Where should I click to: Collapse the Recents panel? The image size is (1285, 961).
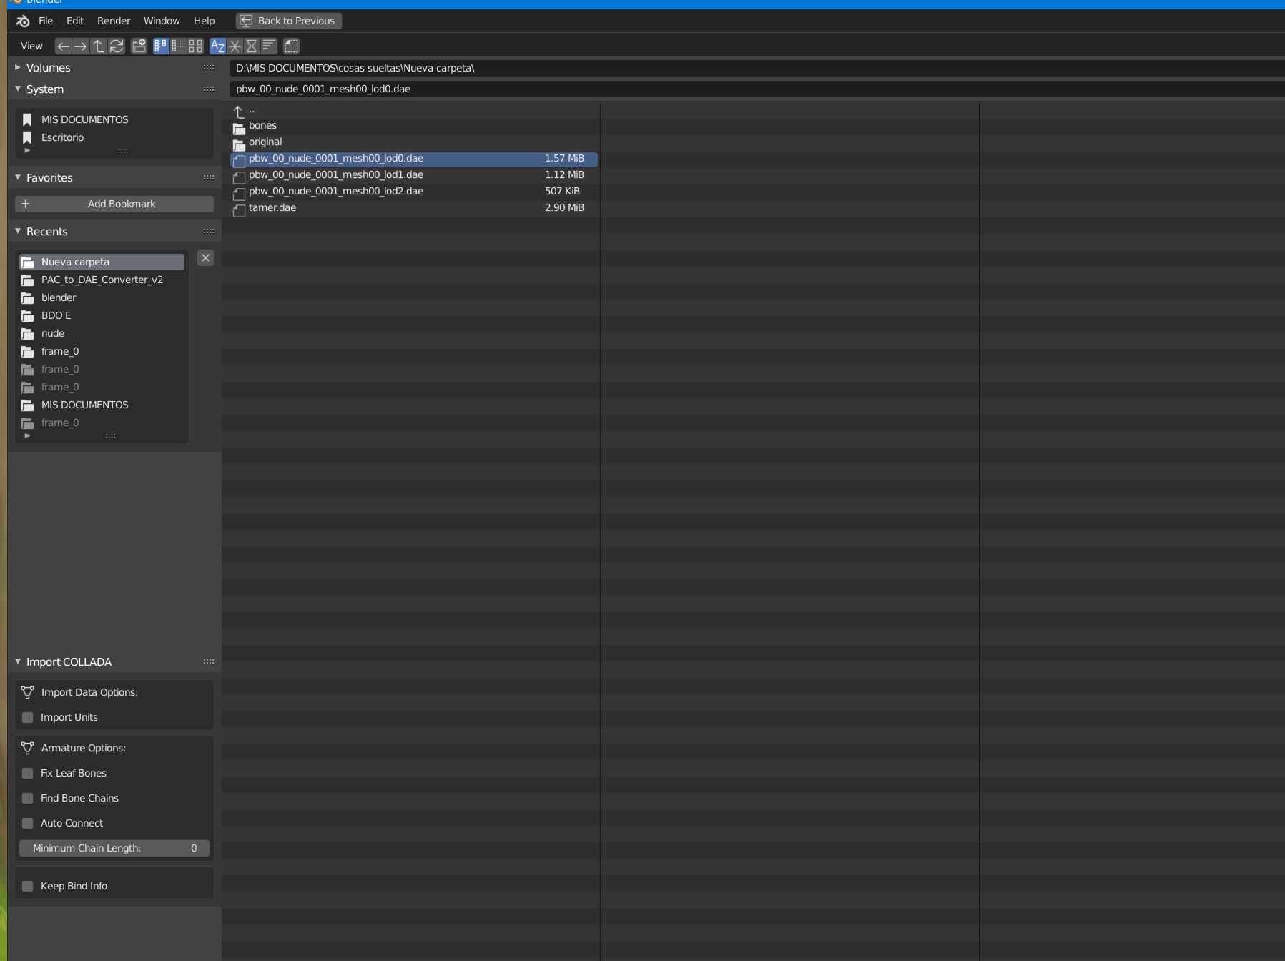point(18,232)
